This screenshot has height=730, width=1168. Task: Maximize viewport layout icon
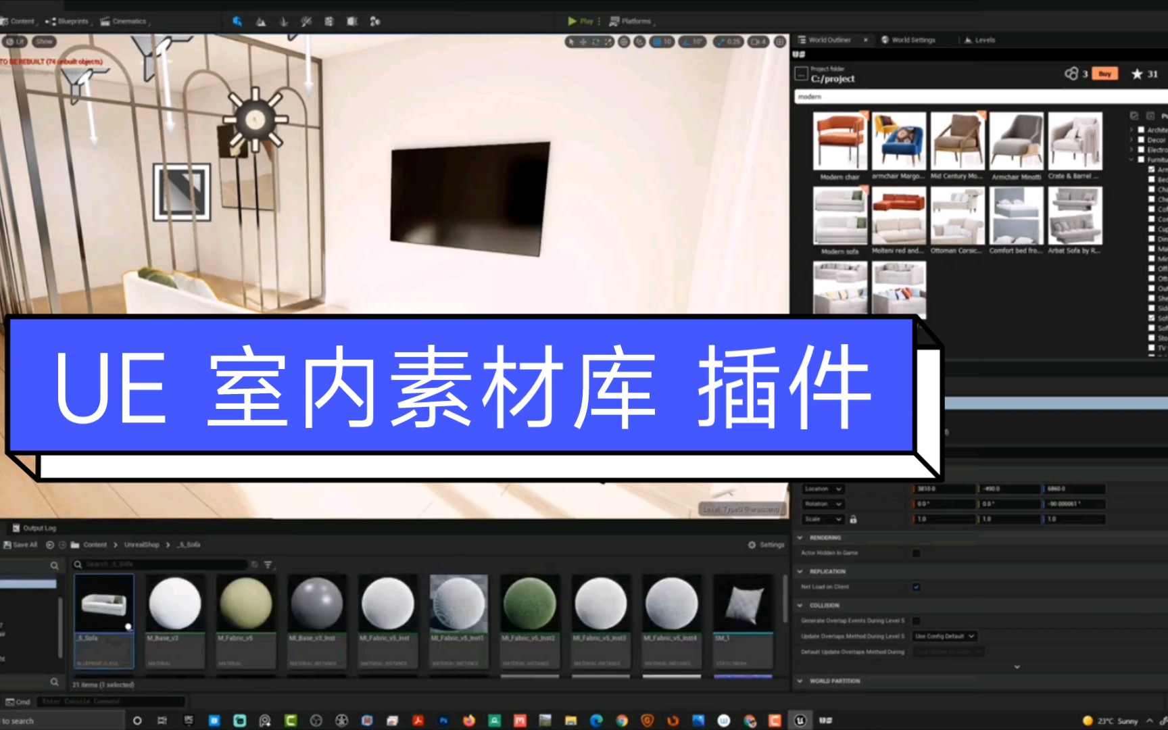pyautogui.click(x=780, y=42)
